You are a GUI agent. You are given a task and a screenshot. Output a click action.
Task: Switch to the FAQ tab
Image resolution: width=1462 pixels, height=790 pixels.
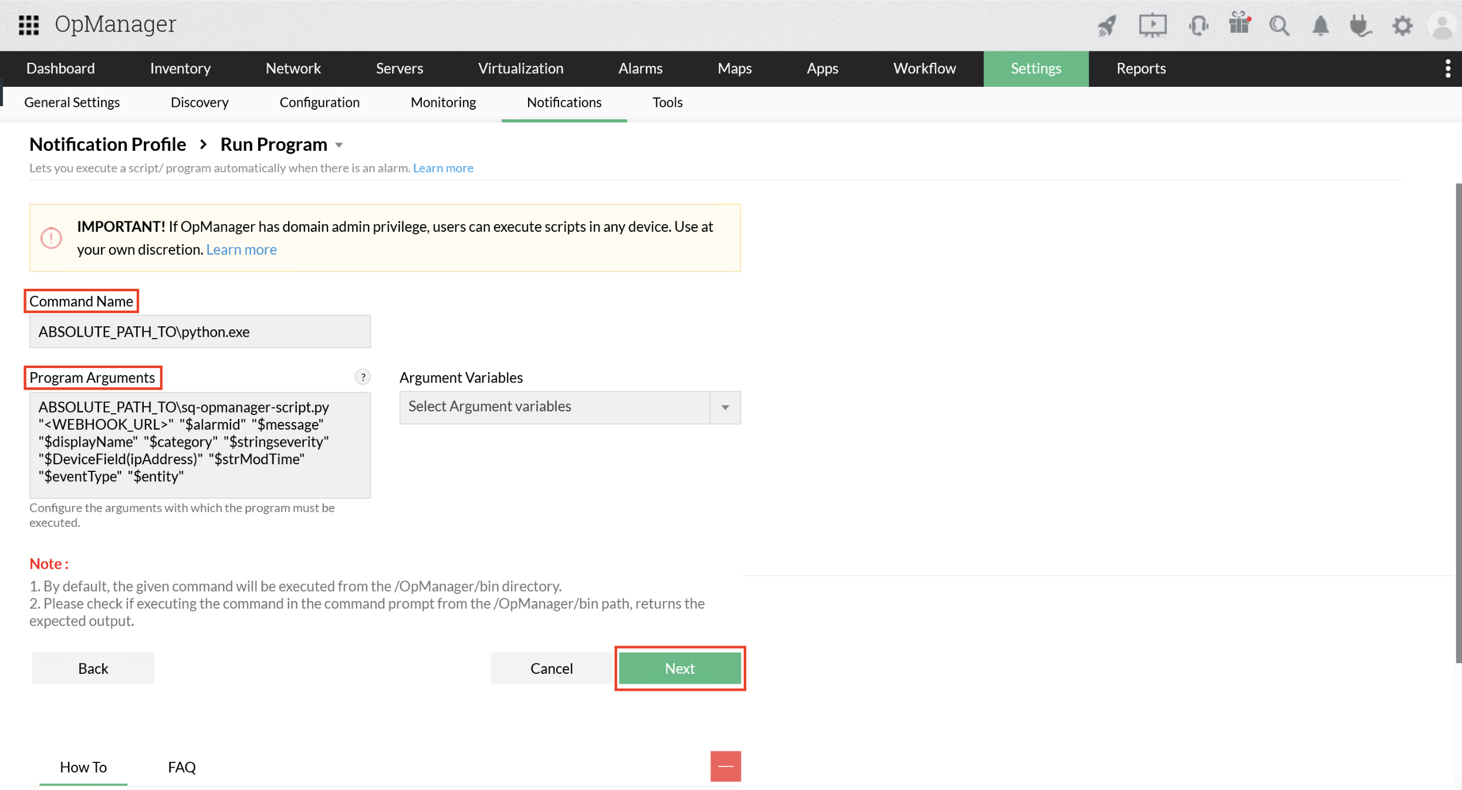tap(182, 767)
